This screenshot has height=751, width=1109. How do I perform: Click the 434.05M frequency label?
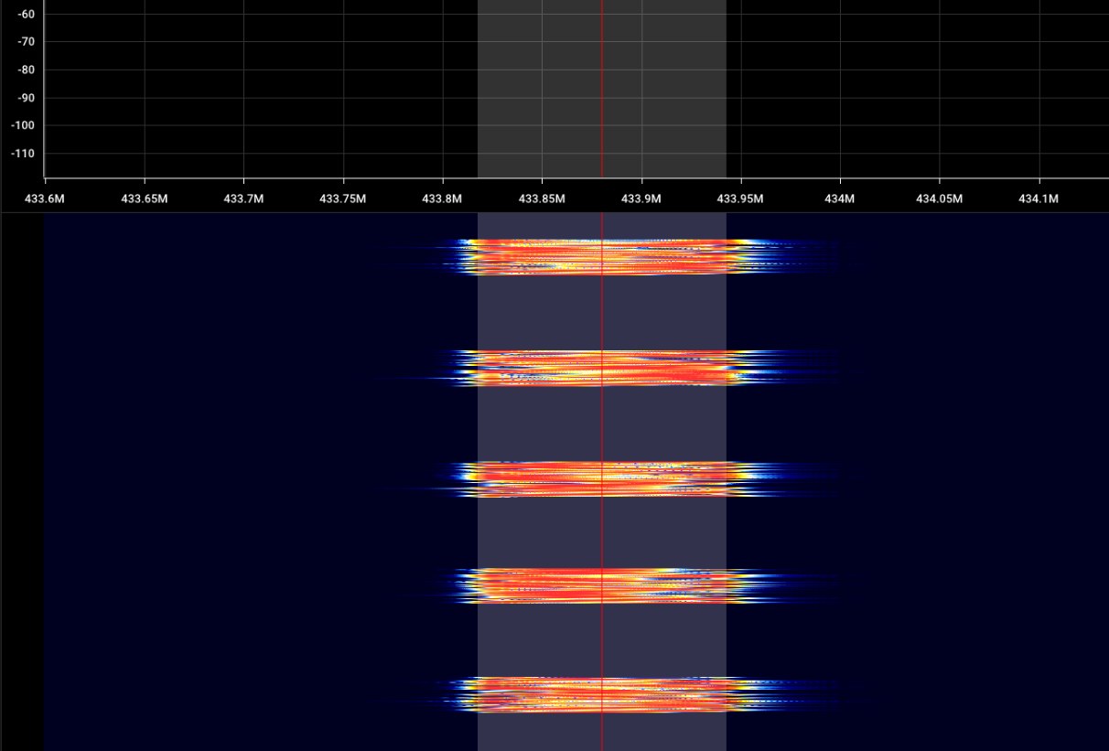939,198
